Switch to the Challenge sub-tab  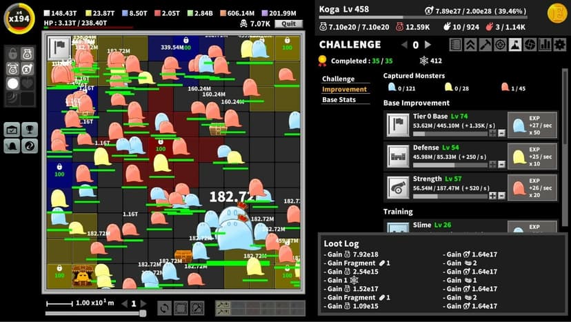click(x=339, y=79)
